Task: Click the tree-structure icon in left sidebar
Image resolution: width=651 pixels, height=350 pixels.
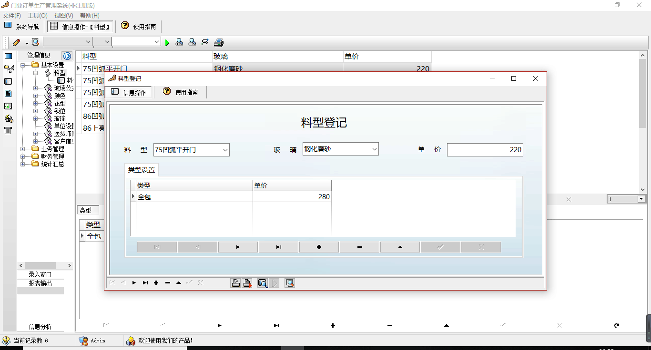Action: 9,69
